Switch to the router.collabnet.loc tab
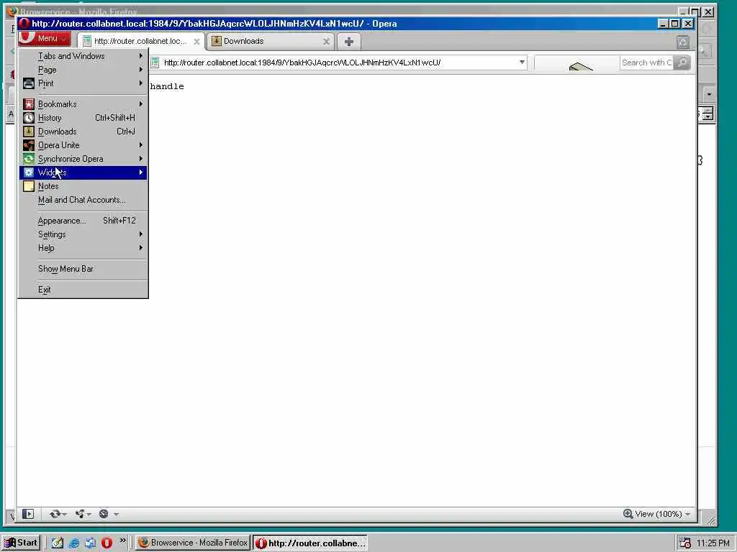 coord(140,41)
